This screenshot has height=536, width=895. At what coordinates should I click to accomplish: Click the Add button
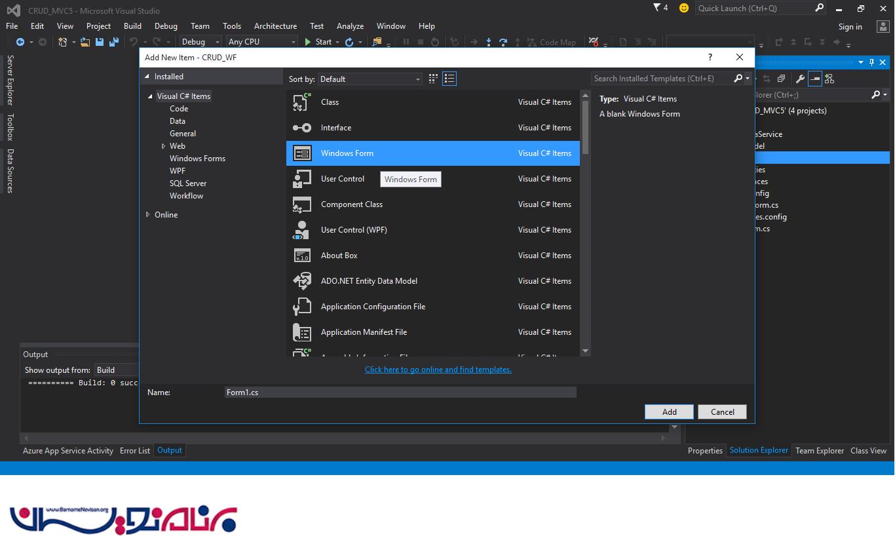coord(669,412)
